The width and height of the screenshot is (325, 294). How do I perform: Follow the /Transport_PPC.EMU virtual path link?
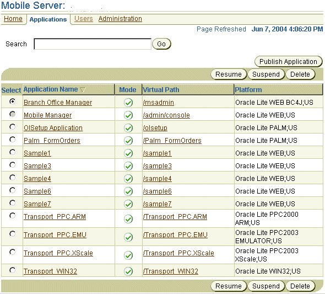tap(175, 235)
